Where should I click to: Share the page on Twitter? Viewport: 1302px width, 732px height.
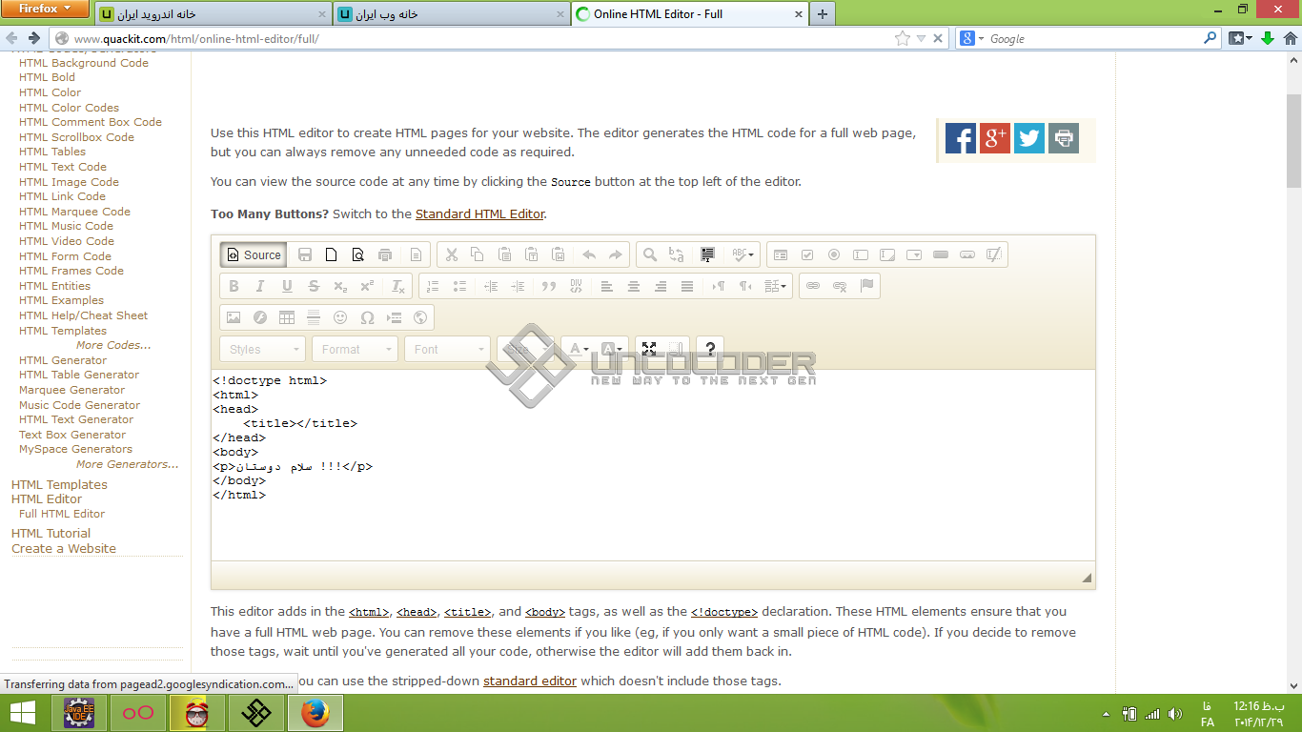point(1029,138)
